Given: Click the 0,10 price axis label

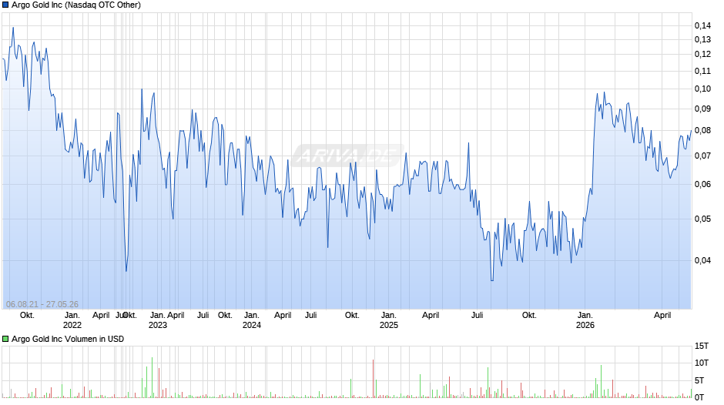Looking at the screenshot, I should tap(702, 89).
